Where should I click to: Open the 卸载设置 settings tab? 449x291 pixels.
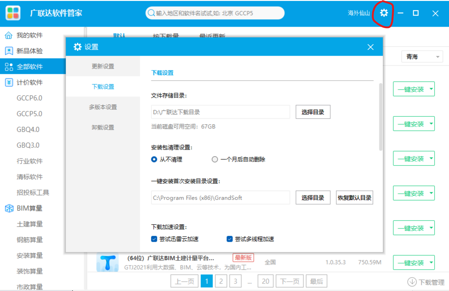click(103, 127)
